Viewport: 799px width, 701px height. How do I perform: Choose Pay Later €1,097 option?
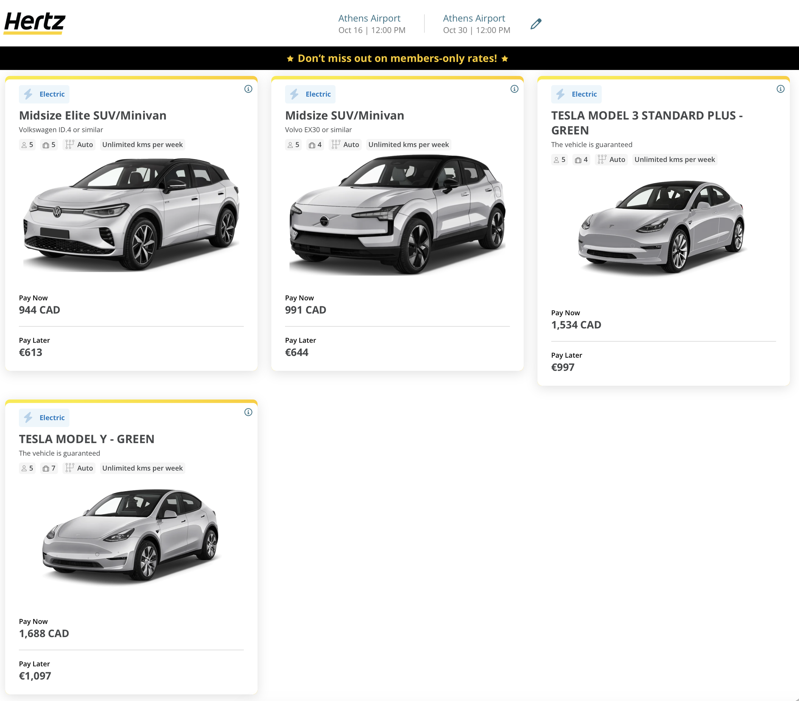[35, 671]
